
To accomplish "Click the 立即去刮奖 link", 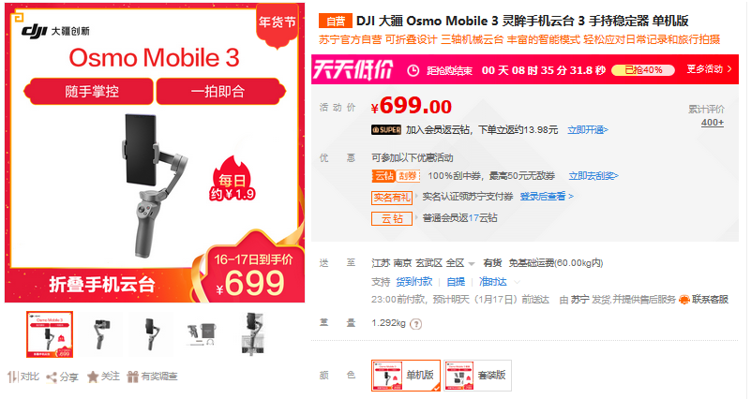I will click(593, 176).
